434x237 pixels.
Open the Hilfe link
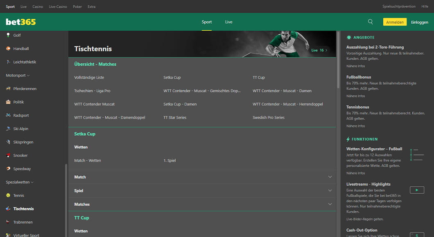[x=425, y=7]
